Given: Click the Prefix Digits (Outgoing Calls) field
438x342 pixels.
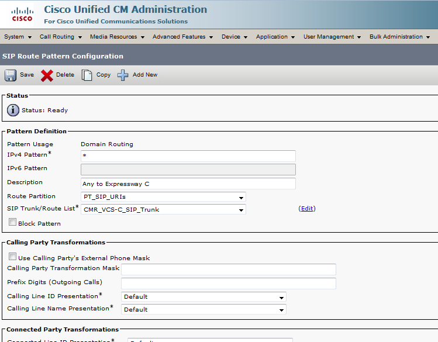Looking at the screenshot, I should coord(229,283).
